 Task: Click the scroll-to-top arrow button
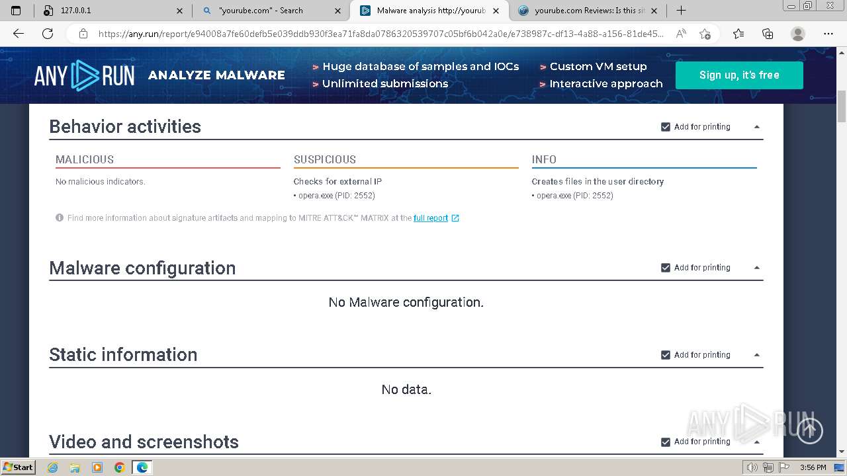point(809,430)
